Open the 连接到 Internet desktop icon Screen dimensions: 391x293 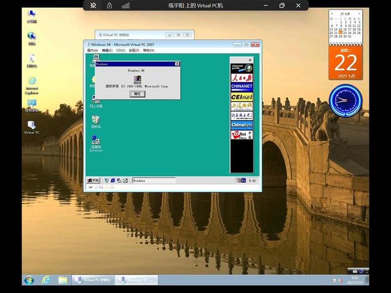pyautogui.click(x=96, y=144)
